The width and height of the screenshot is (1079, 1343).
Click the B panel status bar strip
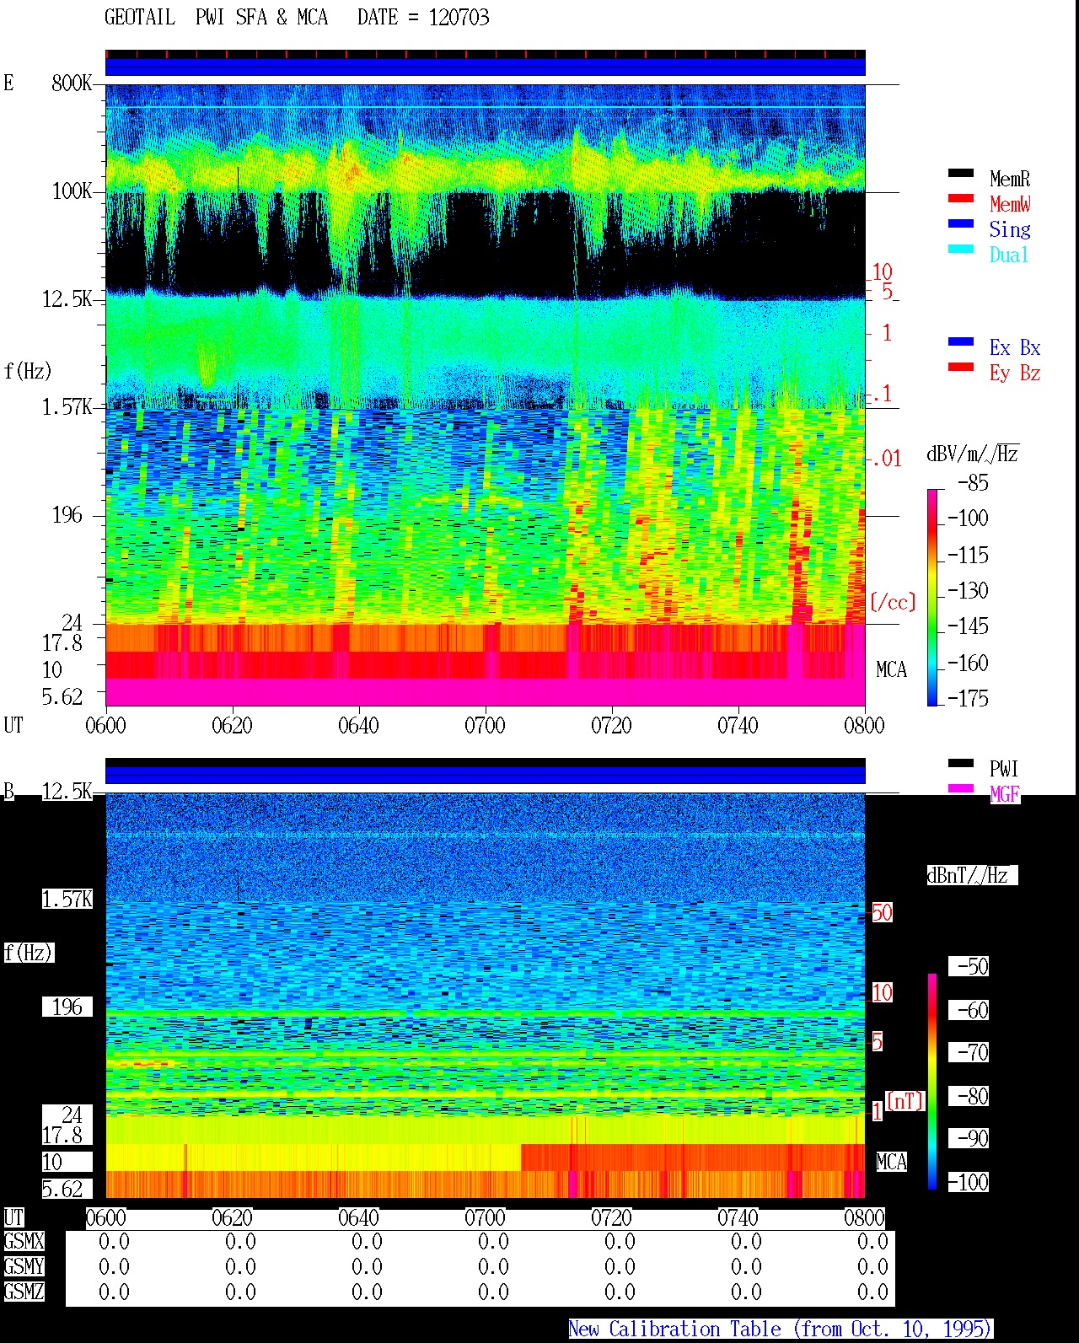(x=486, y=771)
